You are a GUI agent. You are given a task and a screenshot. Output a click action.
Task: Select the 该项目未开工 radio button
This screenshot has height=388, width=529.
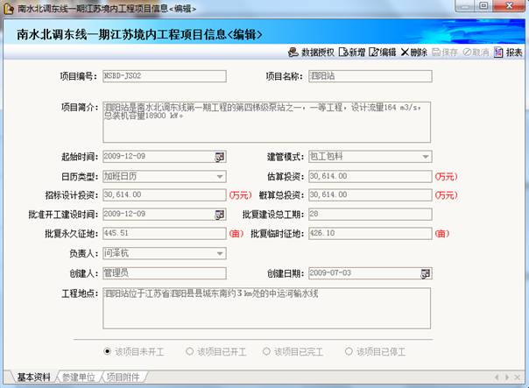click(x=108, y=351)
